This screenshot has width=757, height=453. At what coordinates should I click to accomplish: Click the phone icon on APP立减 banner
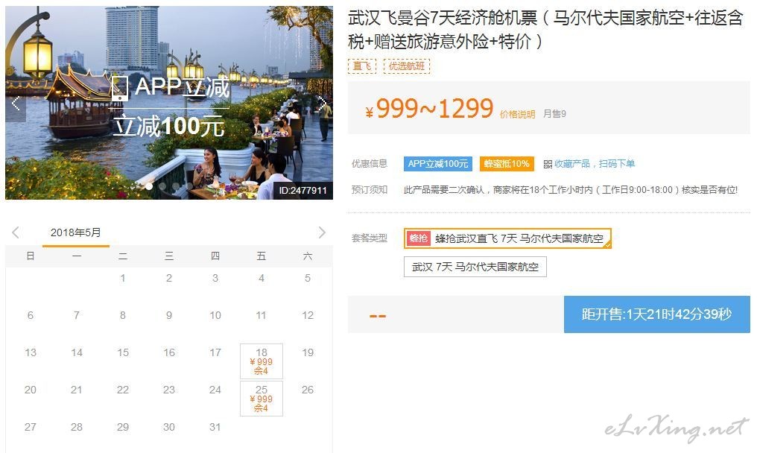click(119, 89)
